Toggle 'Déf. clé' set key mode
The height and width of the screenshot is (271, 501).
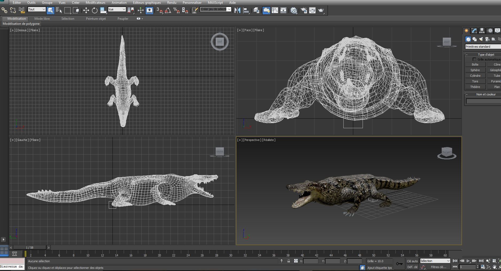click(412, 267)
